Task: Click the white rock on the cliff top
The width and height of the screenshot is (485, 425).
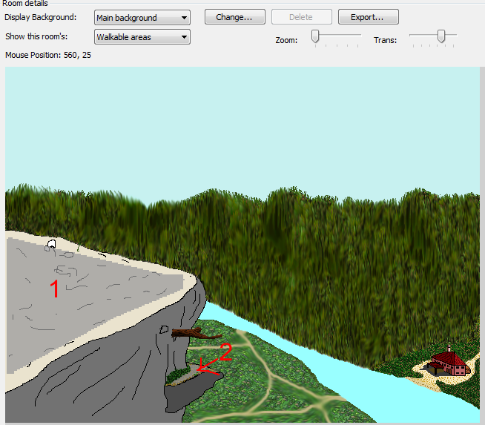Action: pos(52,244)
